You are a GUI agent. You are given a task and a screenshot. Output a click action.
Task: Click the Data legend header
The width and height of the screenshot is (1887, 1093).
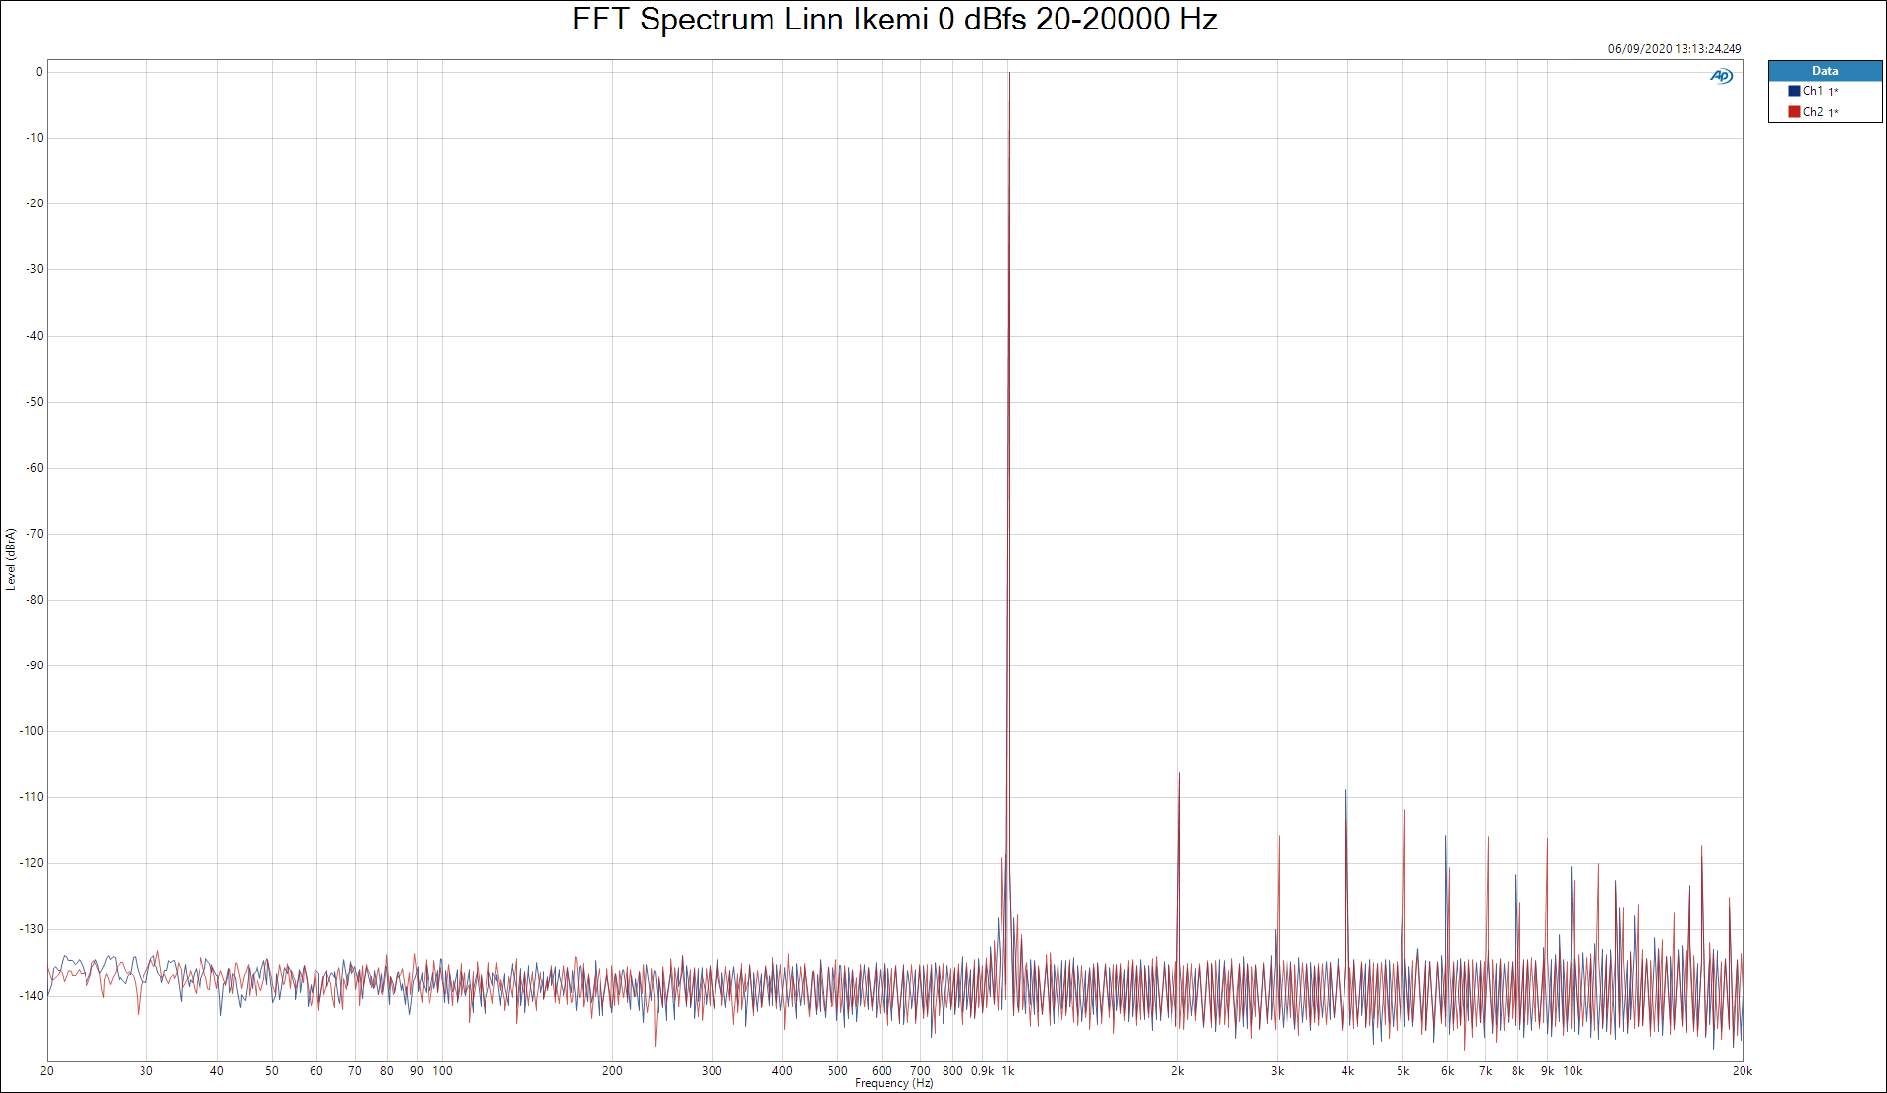pyautogui.click(x=1825, y=71)
